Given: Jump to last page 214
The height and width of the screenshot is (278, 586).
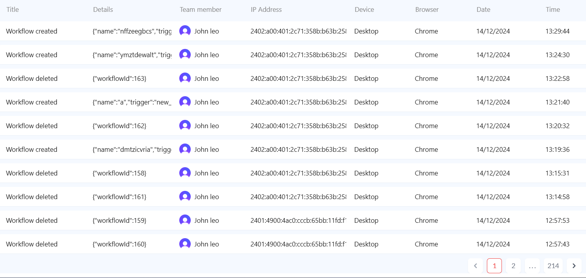Looking at the screenshot, I should [553, 266].
